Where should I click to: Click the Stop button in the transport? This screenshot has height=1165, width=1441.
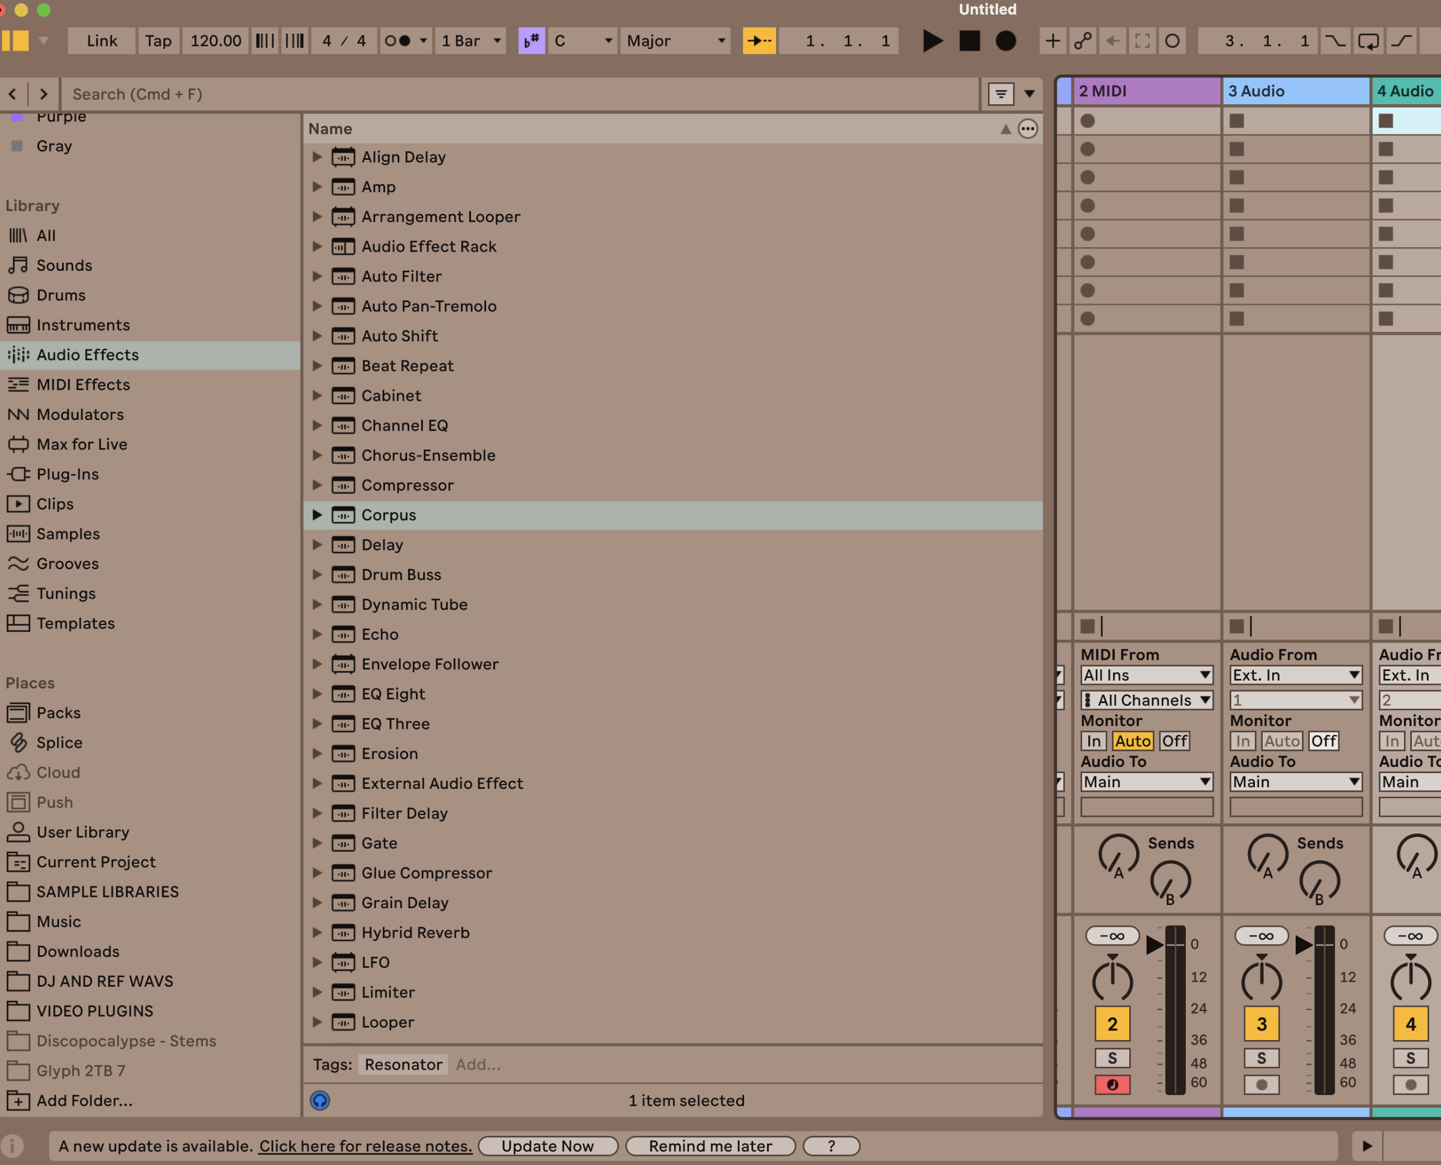(969, 41)
